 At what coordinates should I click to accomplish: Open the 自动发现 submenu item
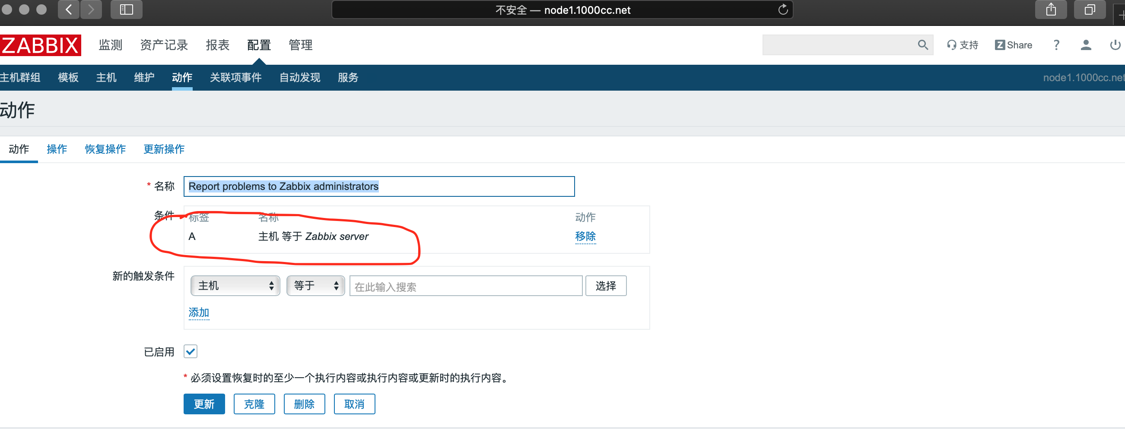tap(299, 78)
